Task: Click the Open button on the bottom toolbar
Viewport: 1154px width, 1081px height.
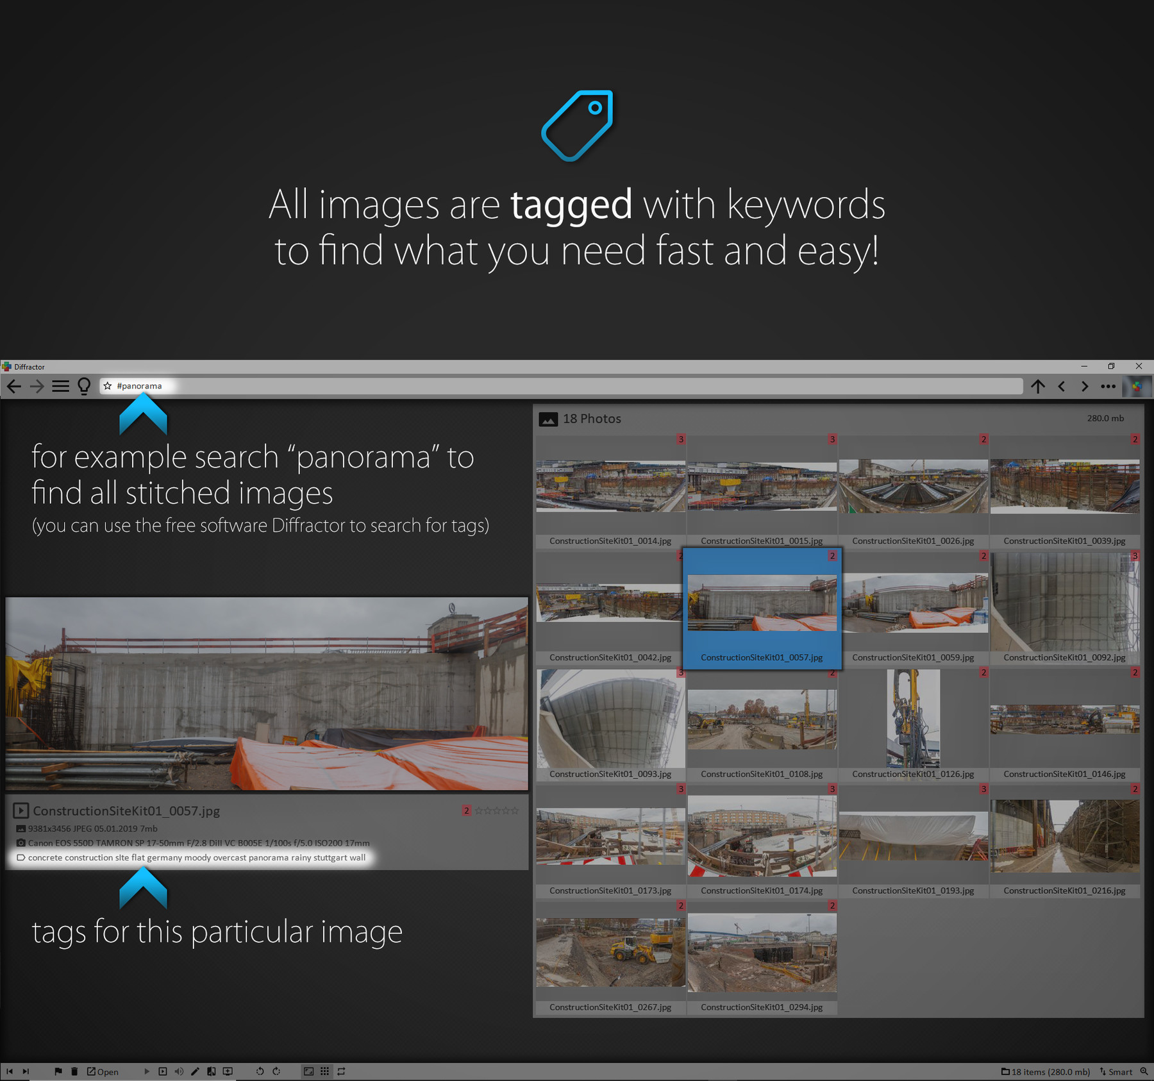Action: pos(104,1071)
